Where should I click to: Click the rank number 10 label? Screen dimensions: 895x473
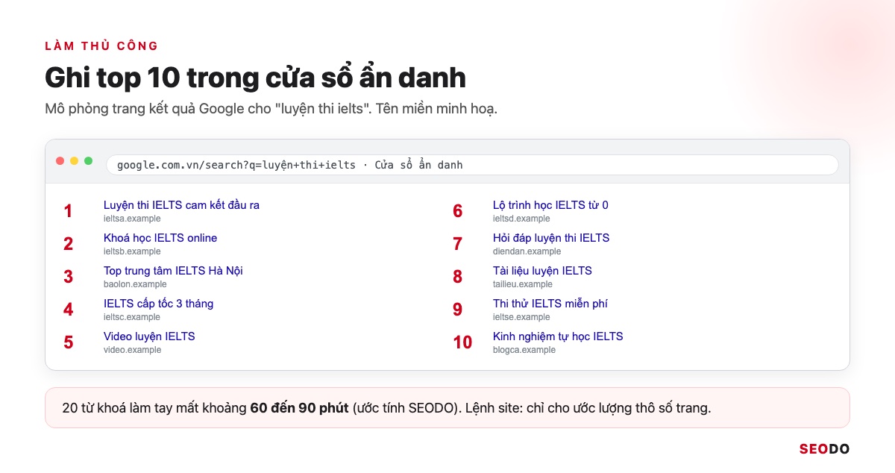[462, 342]
